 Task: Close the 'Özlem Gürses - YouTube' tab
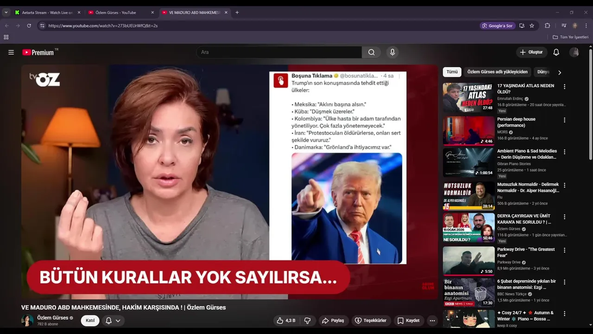[152, 13]
